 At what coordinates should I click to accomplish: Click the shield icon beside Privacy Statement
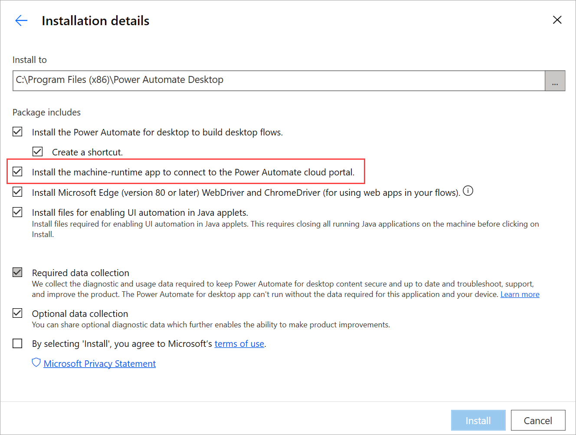click(36, 362)
